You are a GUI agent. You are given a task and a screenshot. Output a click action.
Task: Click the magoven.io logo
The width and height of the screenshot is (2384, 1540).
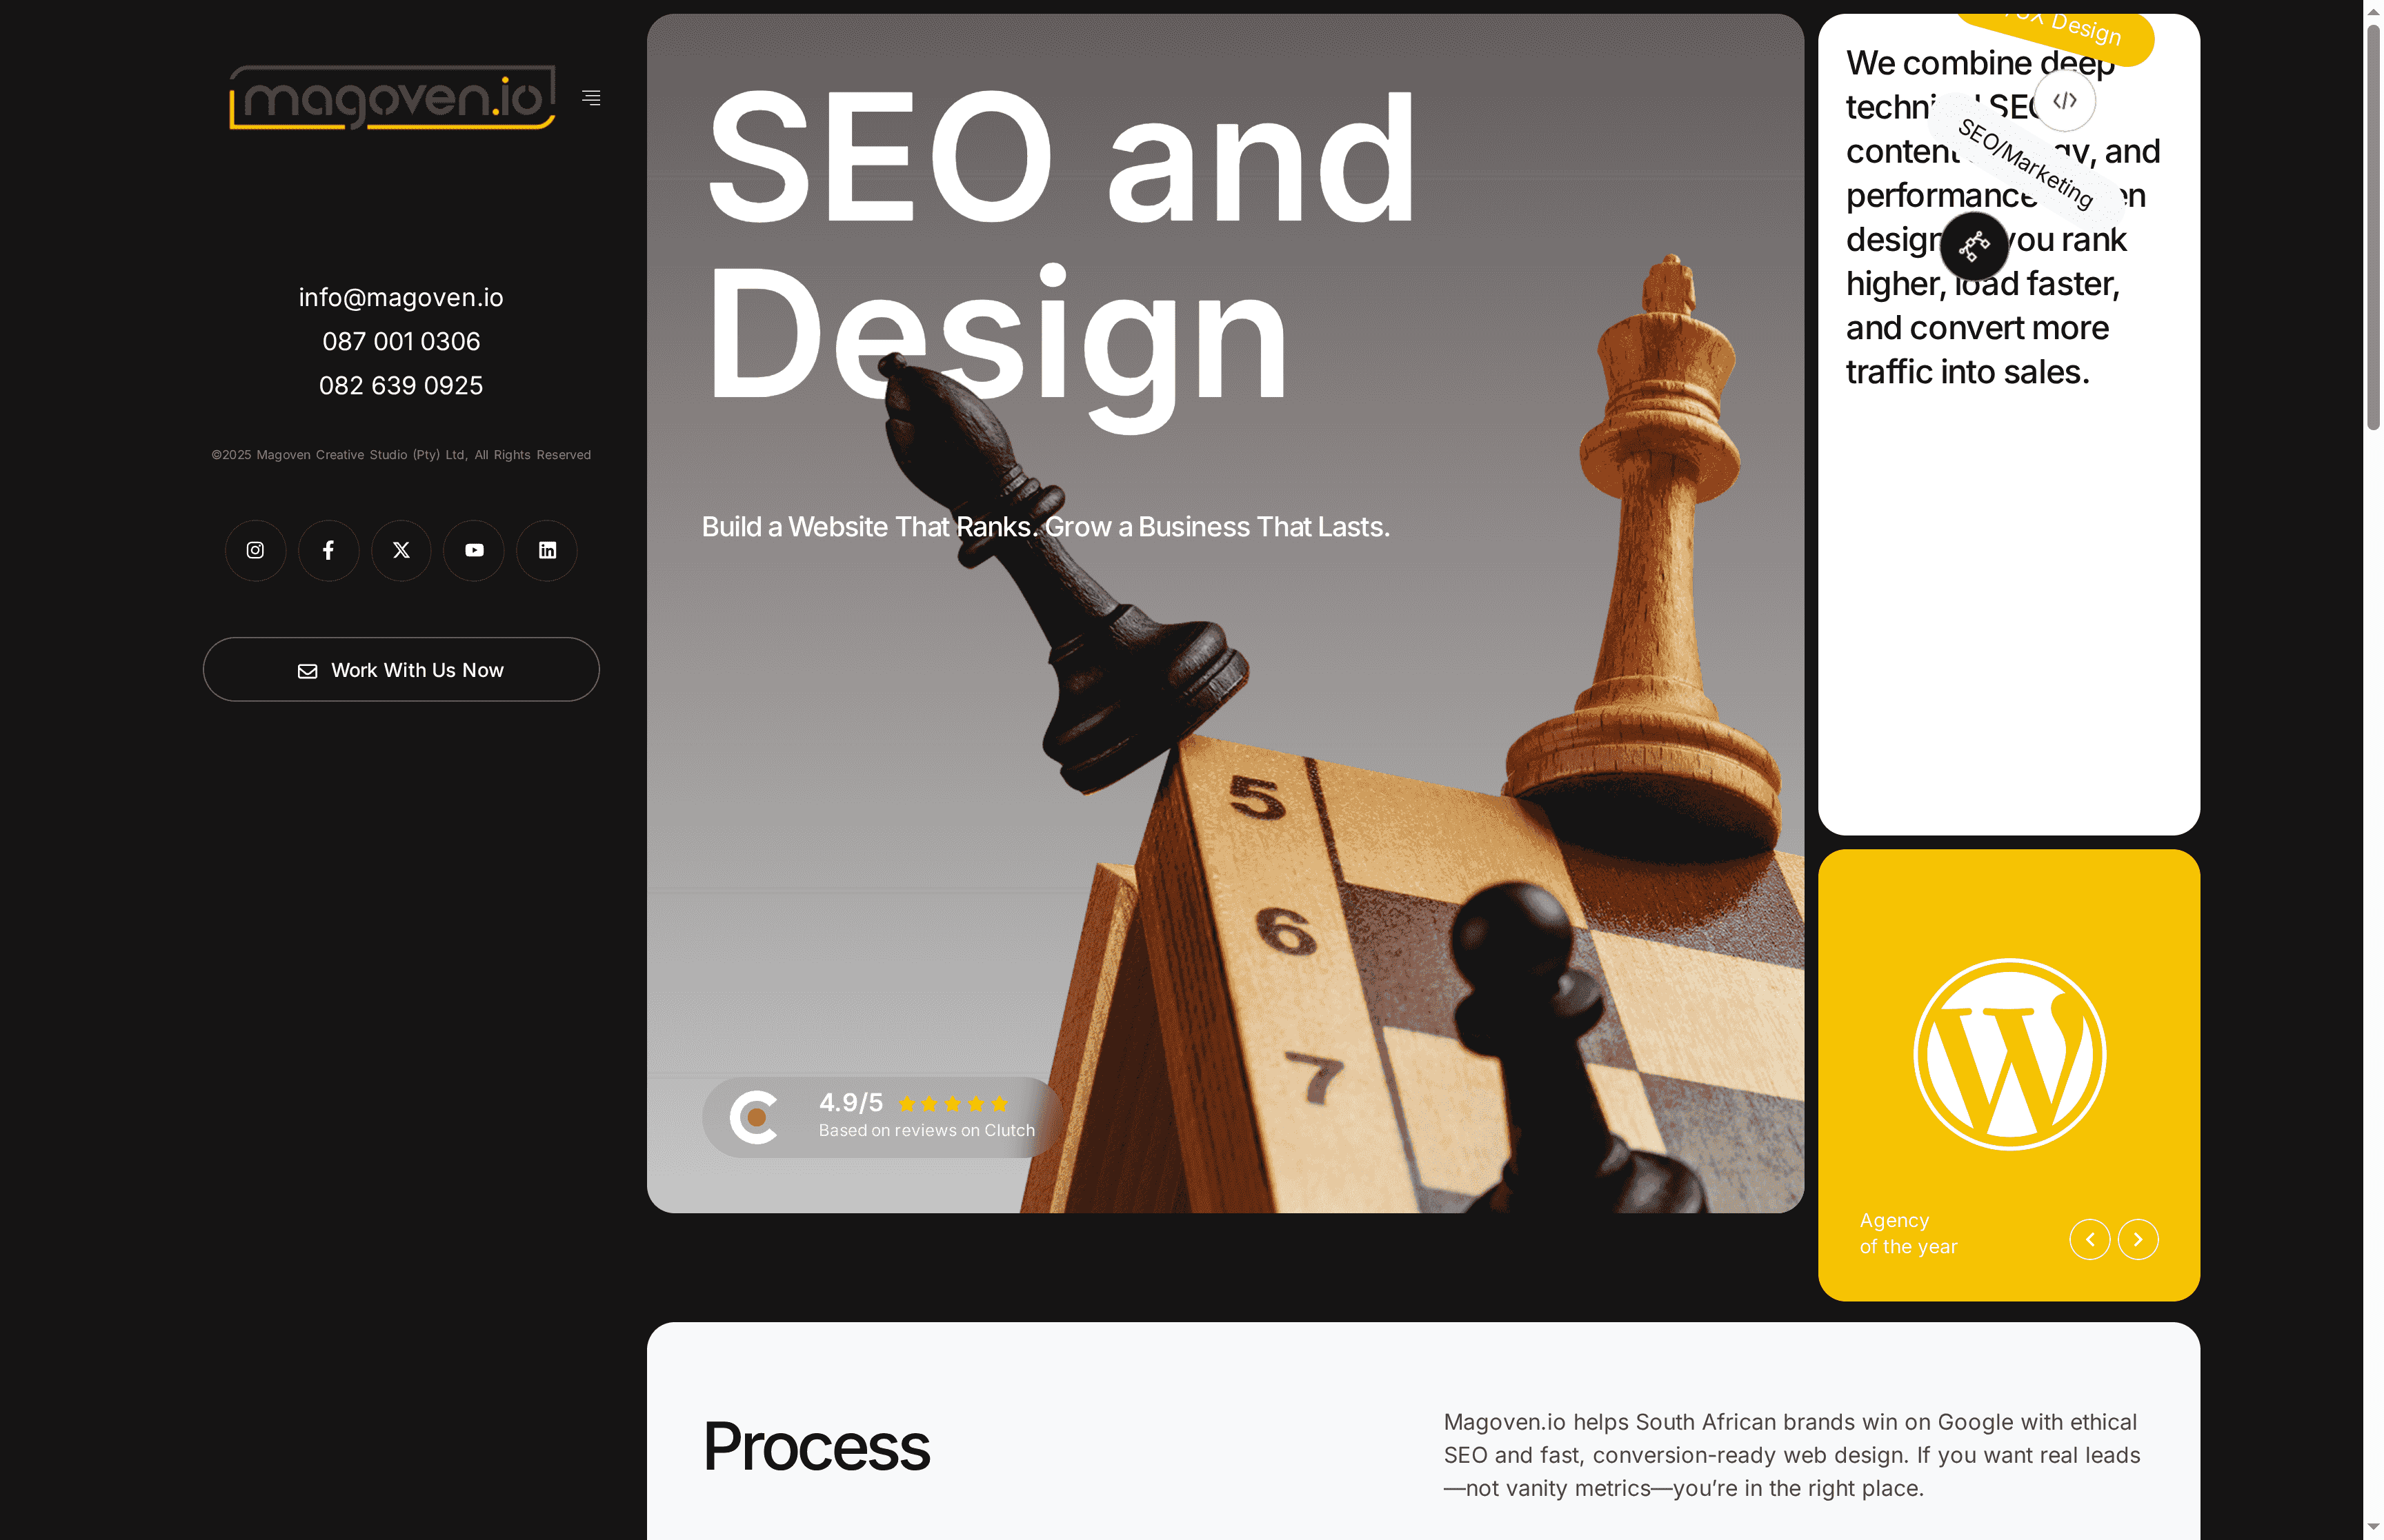click(x=393, y=98)
